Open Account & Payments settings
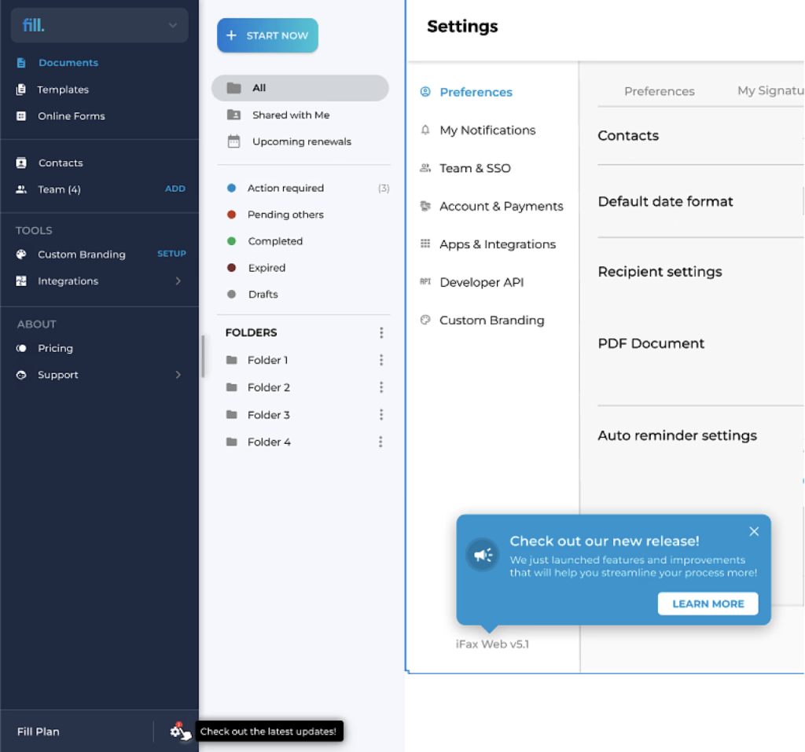805x752 pixels. coord(501,207)
